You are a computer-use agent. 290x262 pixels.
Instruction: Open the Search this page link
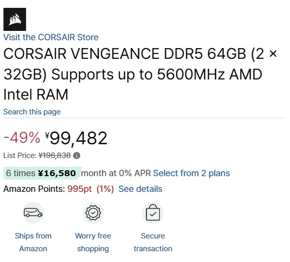click(x=32, y=112)
